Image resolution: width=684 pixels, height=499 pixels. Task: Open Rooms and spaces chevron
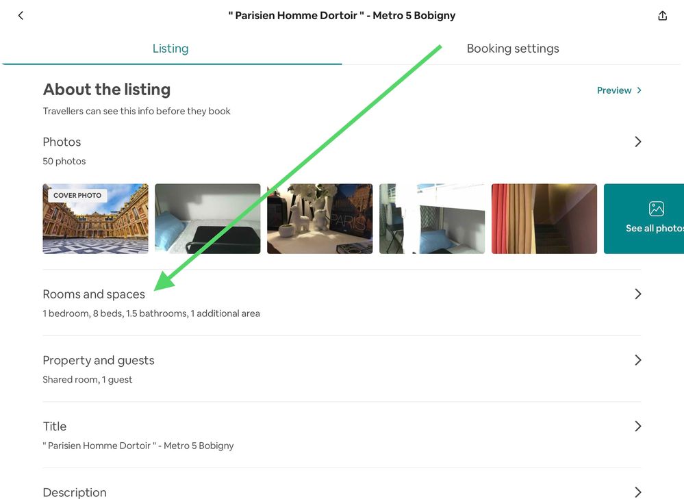637,294
